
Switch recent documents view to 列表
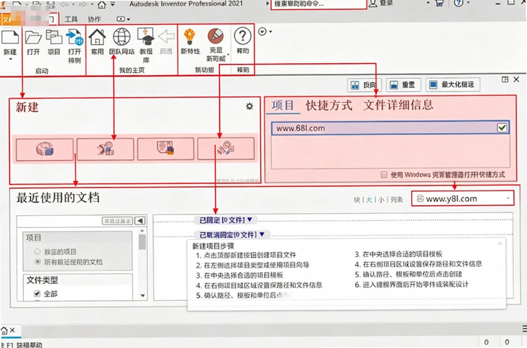[x=397, y=200]
